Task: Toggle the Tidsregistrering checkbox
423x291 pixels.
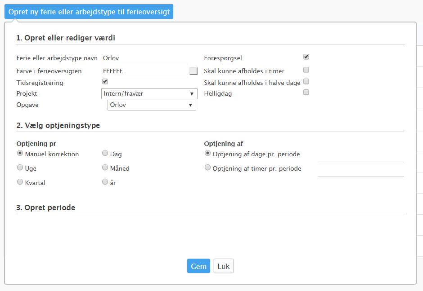Action: (x=105, y=82)
